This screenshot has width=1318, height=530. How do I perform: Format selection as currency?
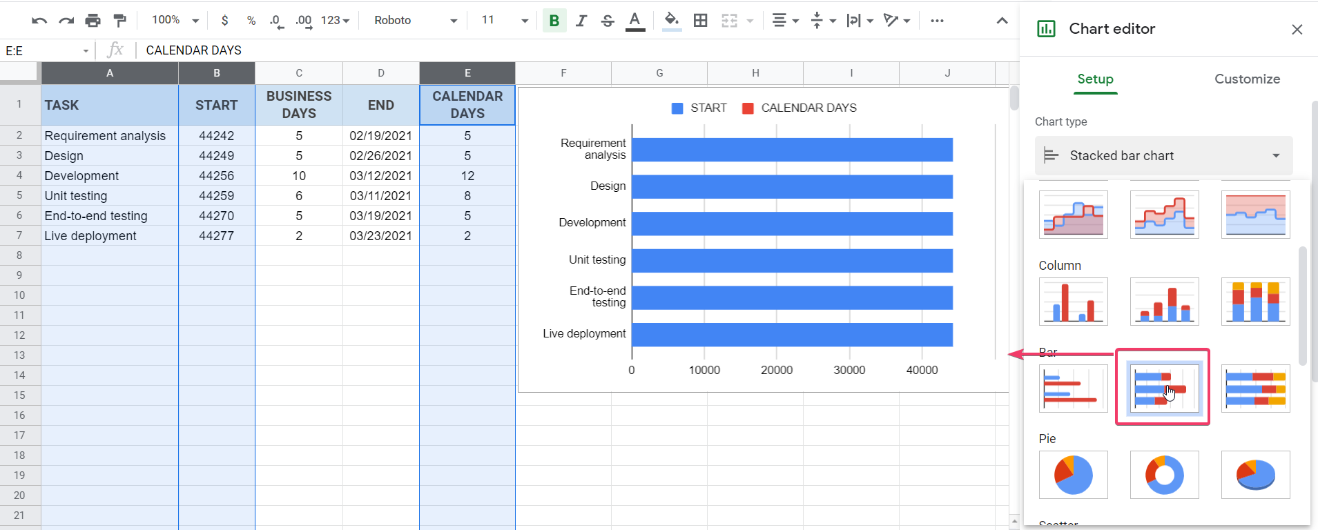pyautogui.click(x=224, y=21)
